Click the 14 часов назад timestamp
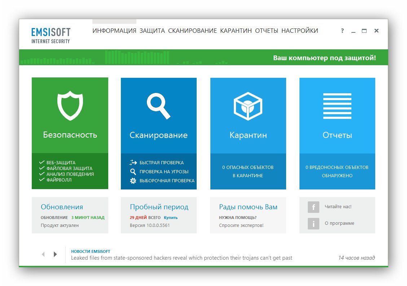 [356, 258]
